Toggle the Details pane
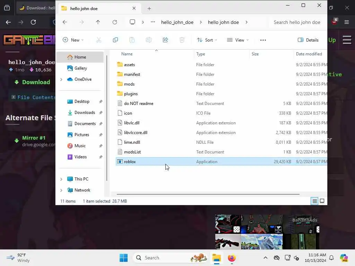 308,40
